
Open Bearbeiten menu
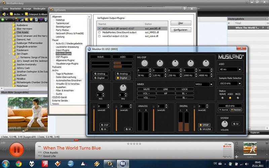pyautogui.click(x=15, y=9)
